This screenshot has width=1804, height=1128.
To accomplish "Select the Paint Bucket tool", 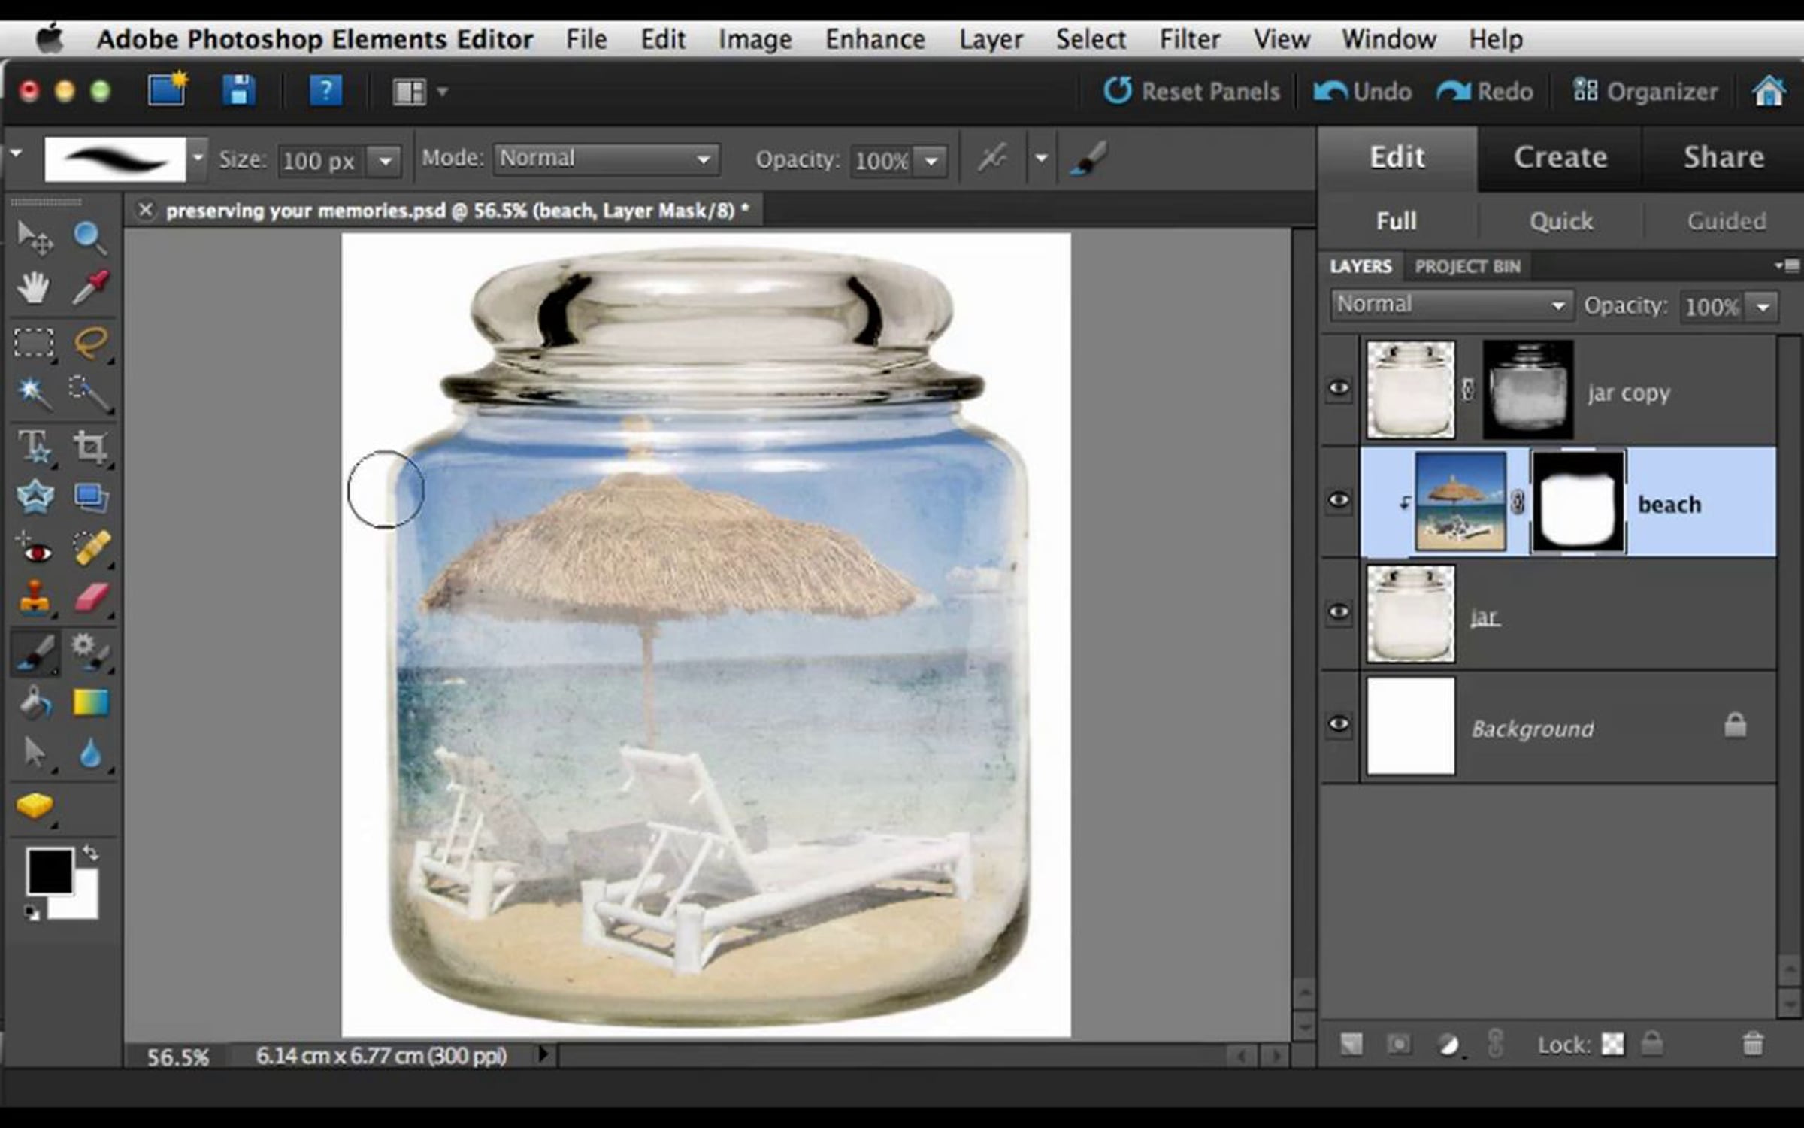I will click(35, 704).
